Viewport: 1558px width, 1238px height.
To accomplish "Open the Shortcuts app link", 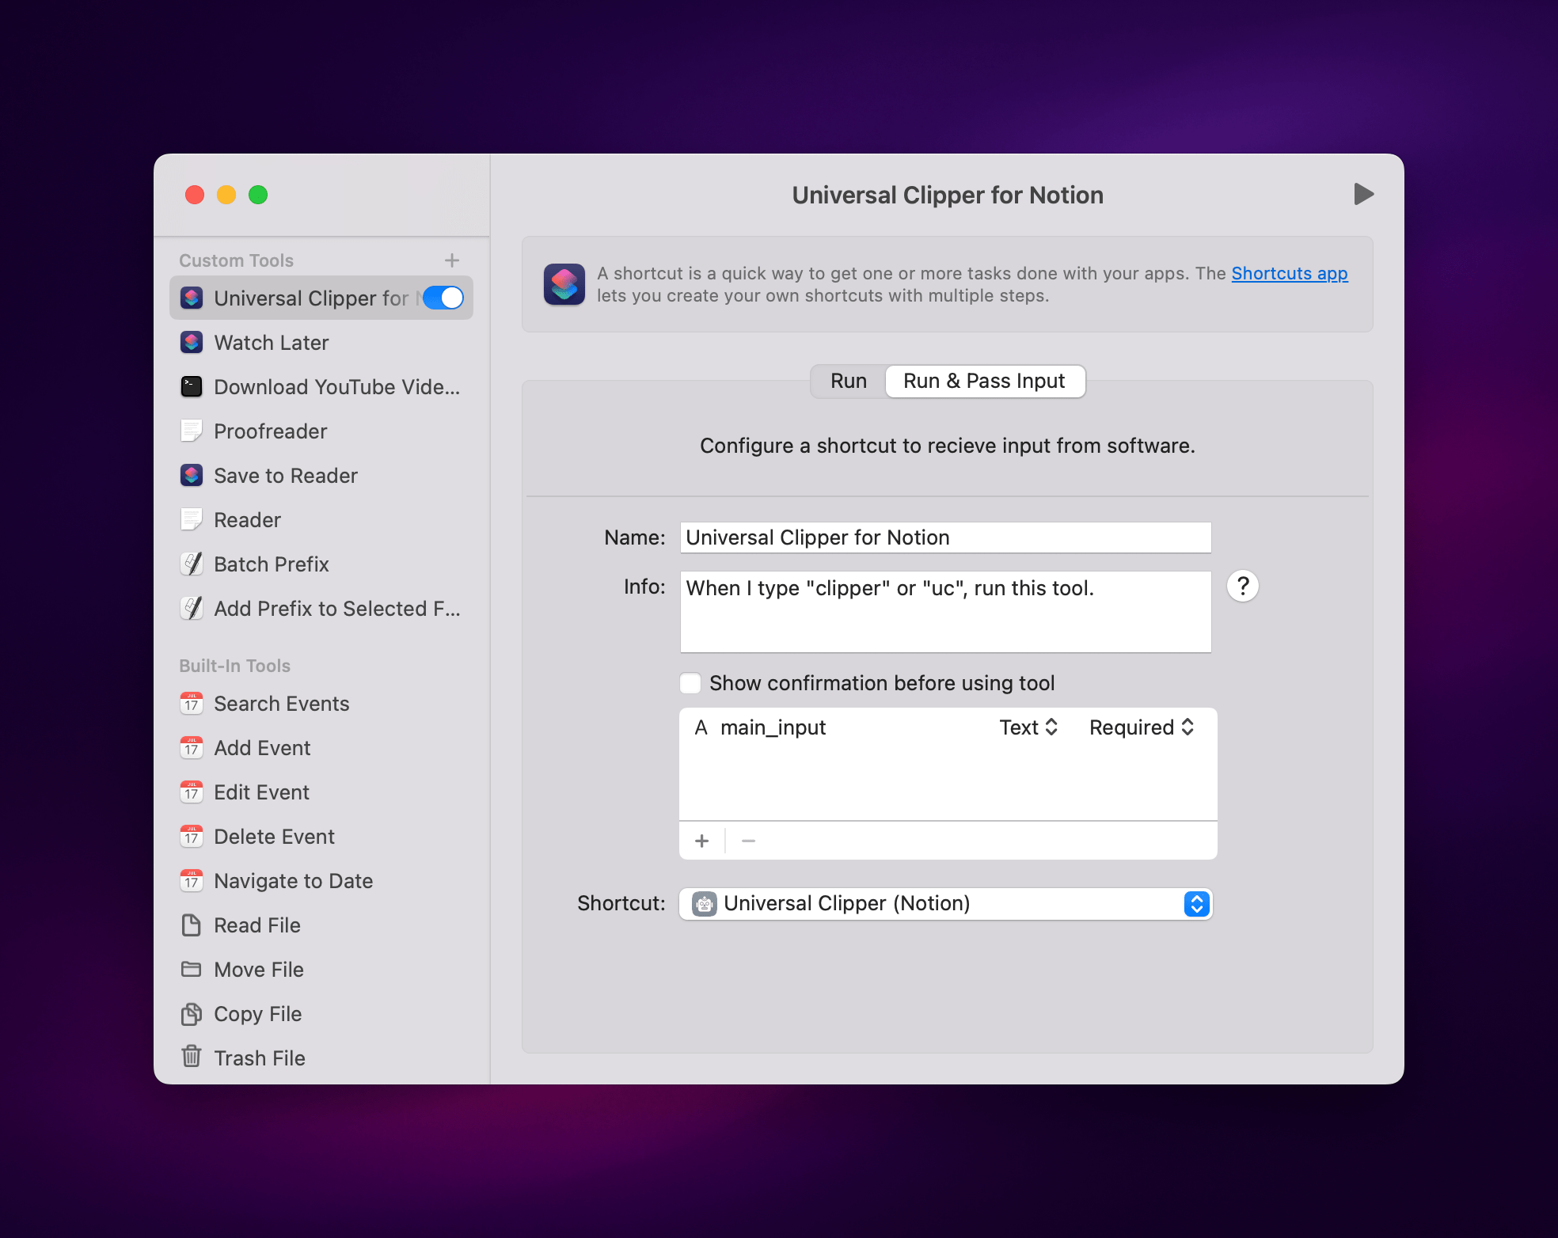I will 1289,273.
